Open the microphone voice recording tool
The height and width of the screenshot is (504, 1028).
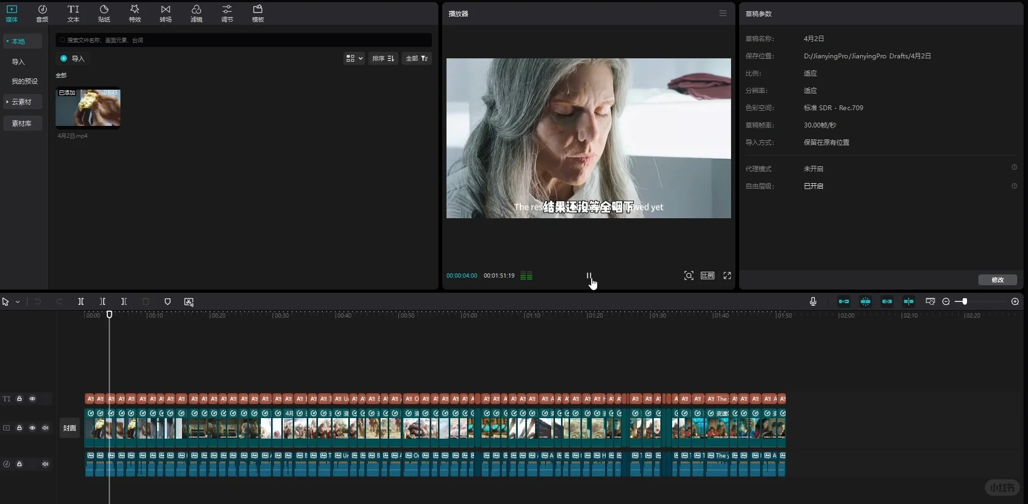[x=813, y=301]
